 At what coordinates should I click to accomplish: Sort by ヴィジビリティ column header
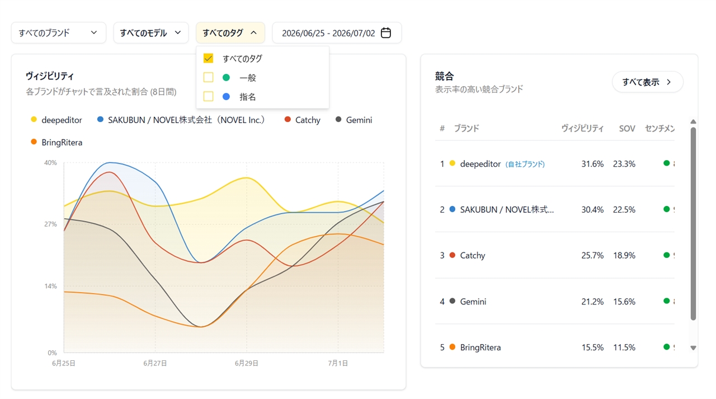coord(582,128)
